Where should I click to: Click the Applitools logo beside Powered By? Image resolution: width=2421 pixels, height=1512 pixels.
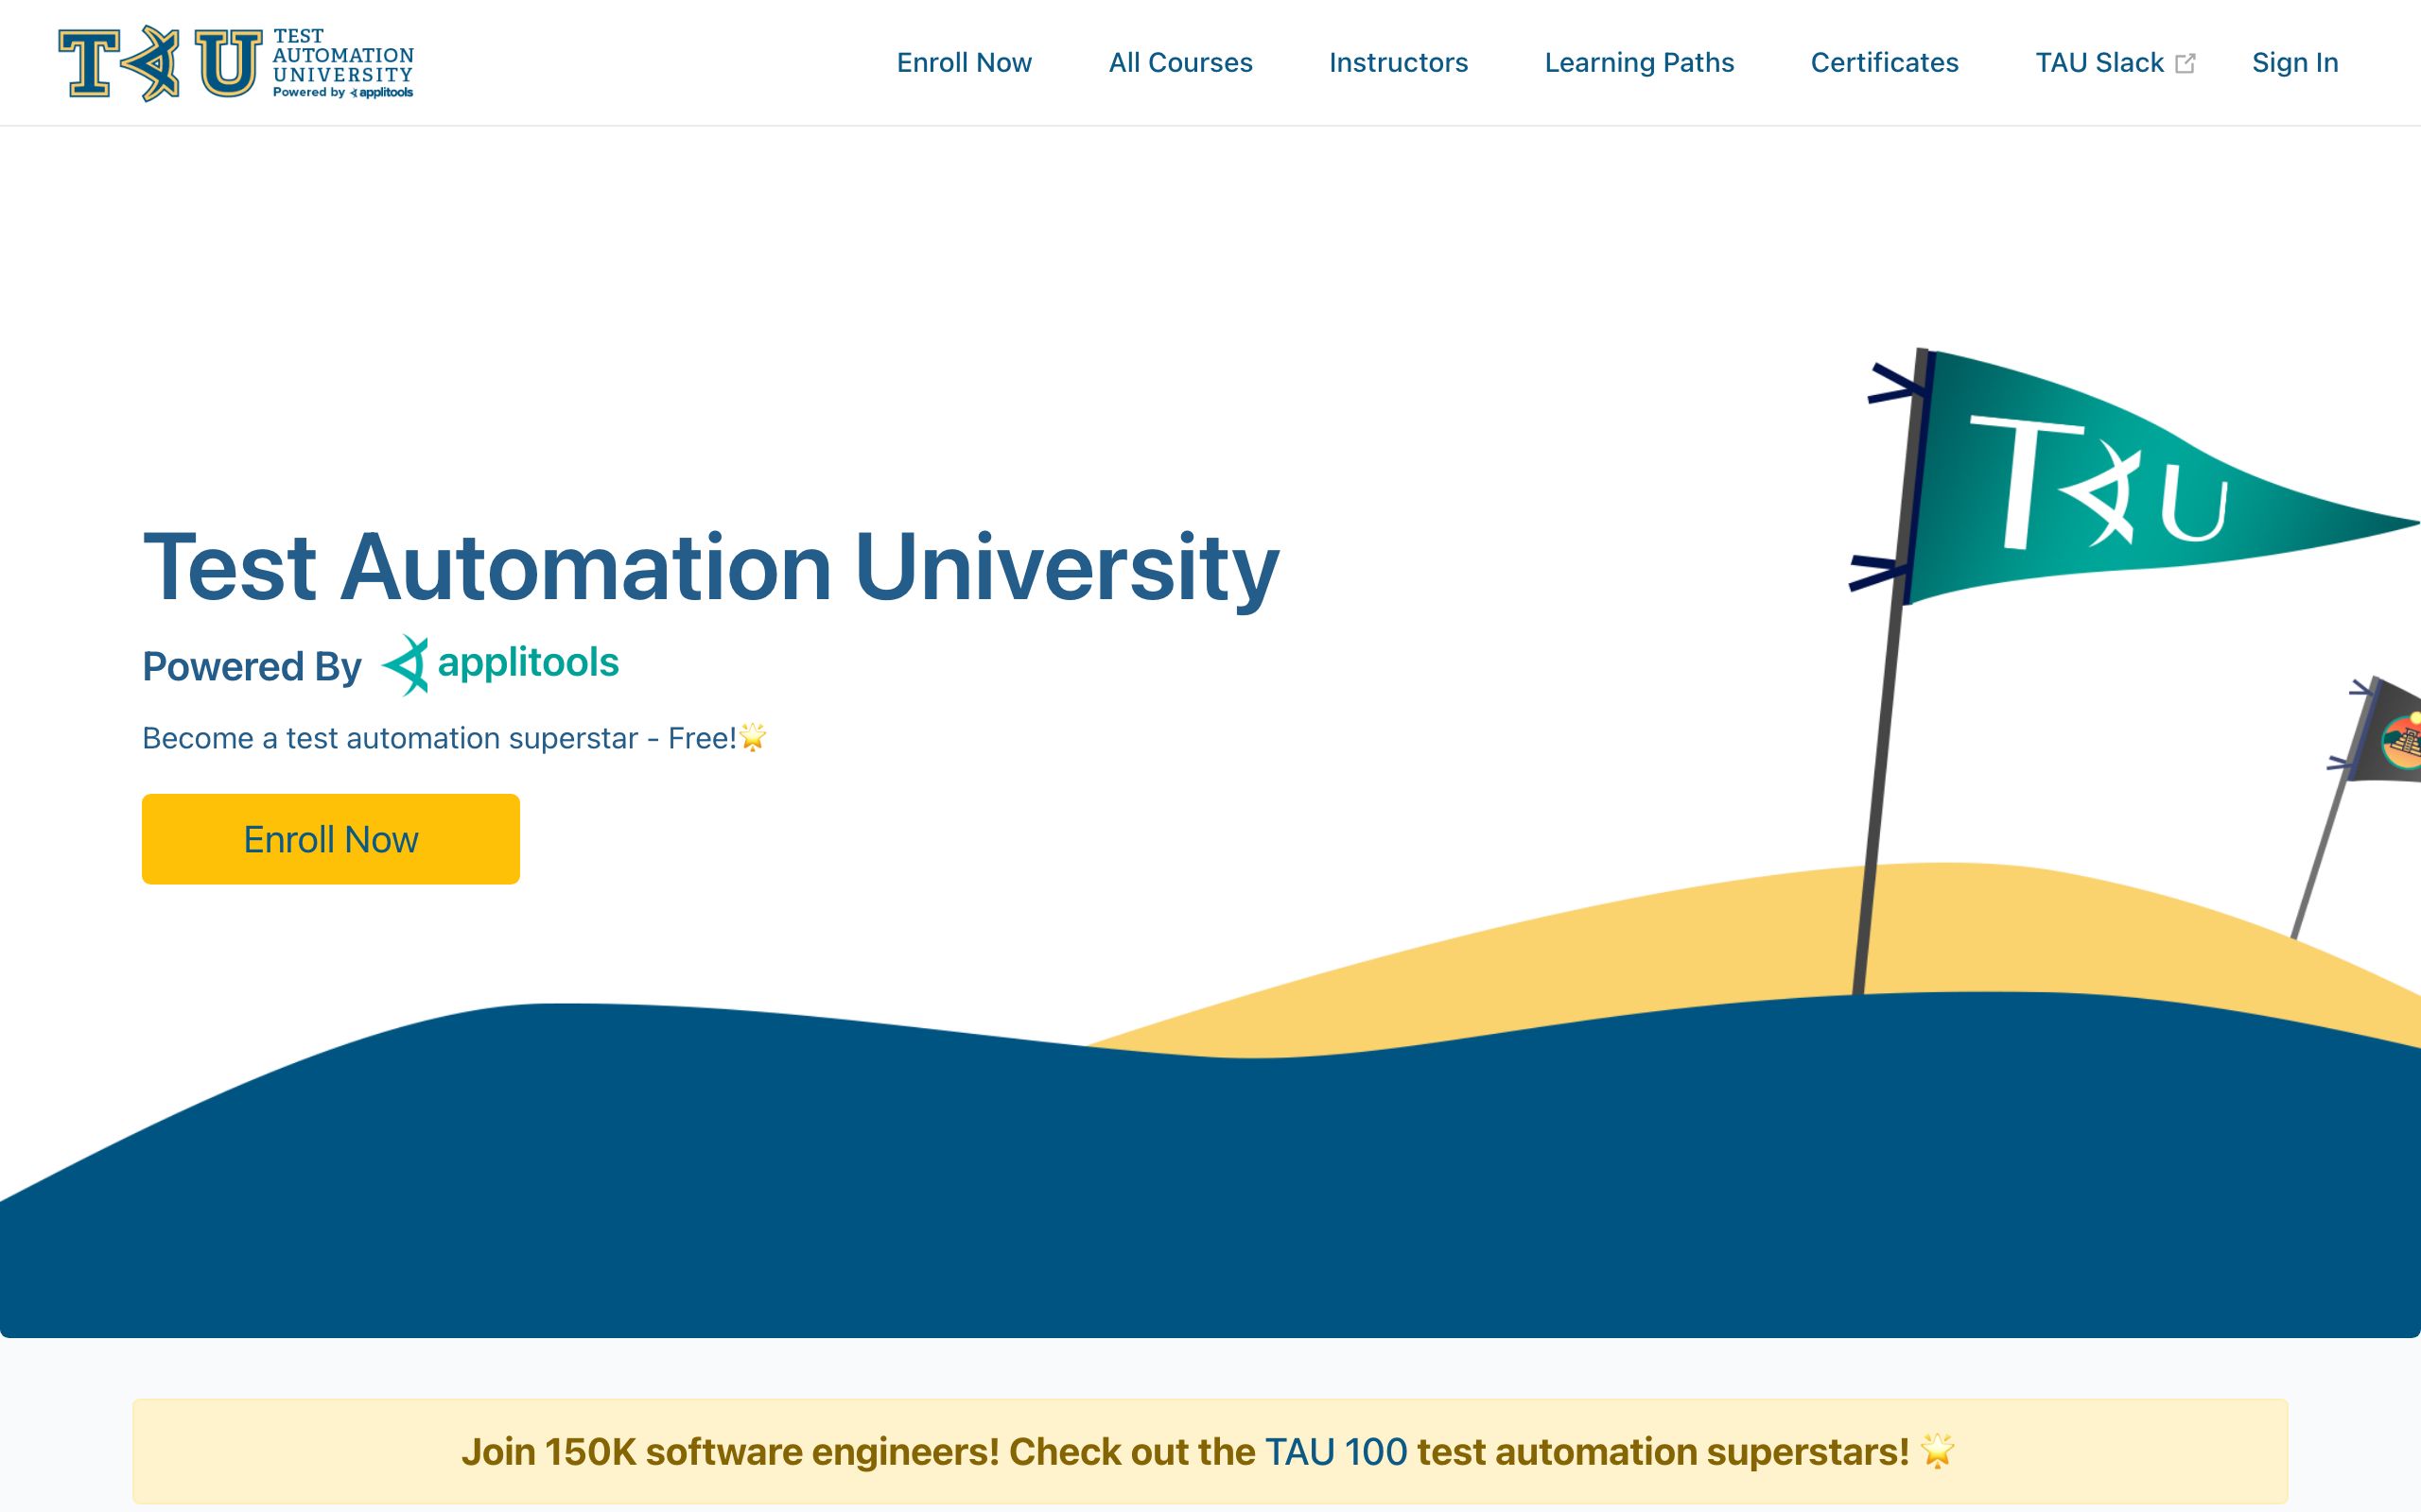tap(500, 664)
